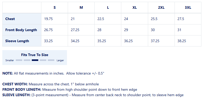Click the 19.75 chest measurement cell

click(55, 19)
